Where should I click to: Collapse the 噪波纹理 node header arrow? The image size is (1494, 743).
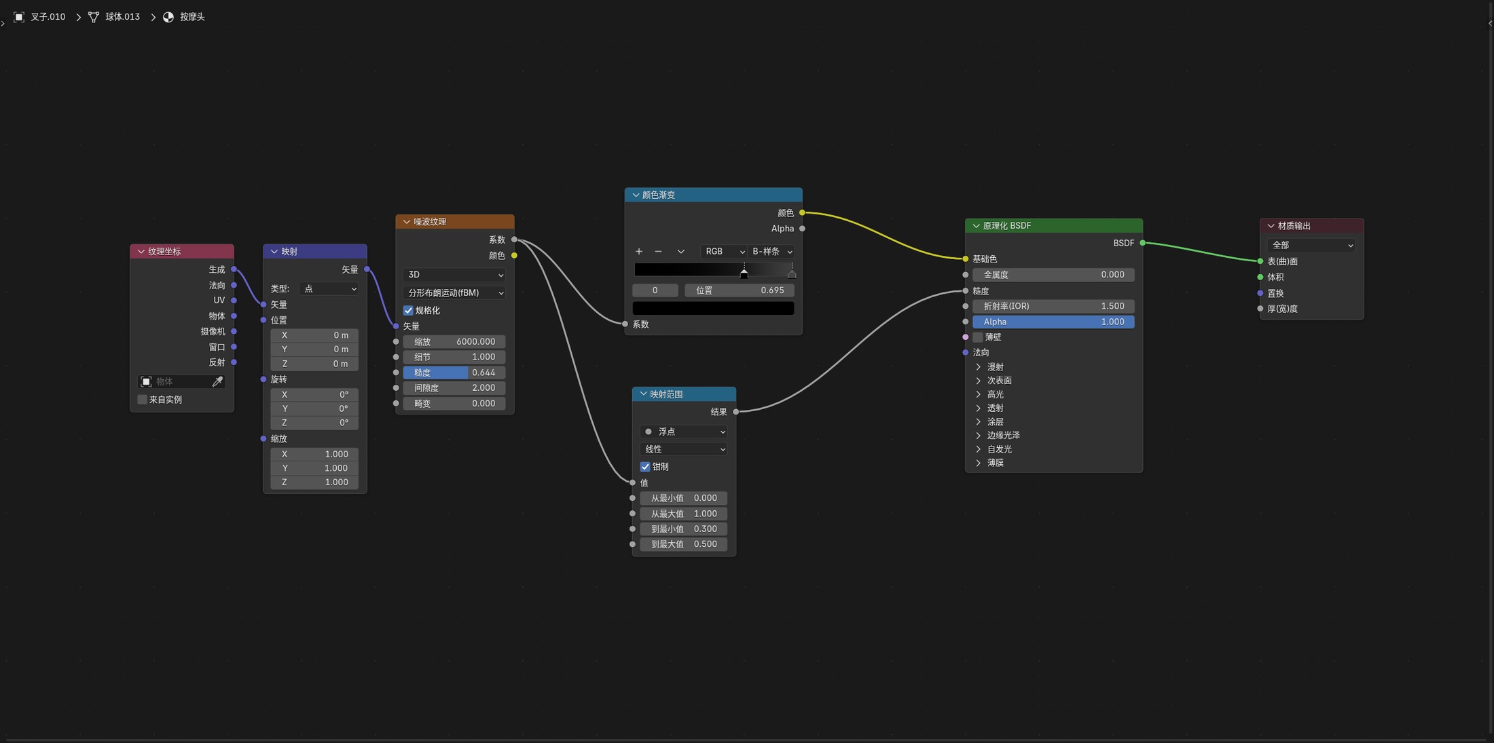click(x=407, y=222)
